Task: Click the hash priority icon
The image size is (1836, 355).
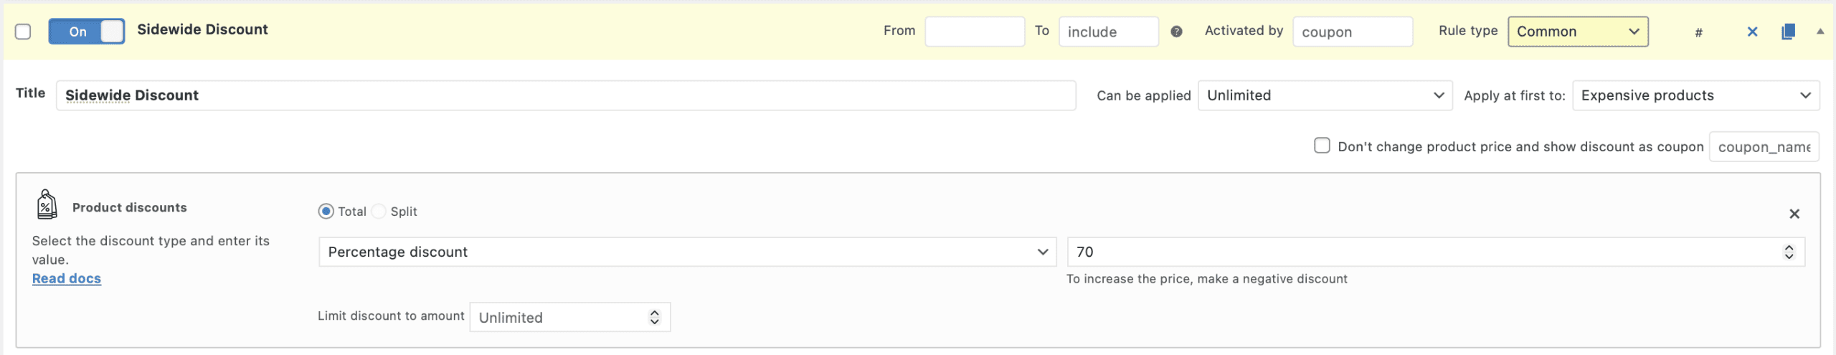Action: (x=1698, y=32)
